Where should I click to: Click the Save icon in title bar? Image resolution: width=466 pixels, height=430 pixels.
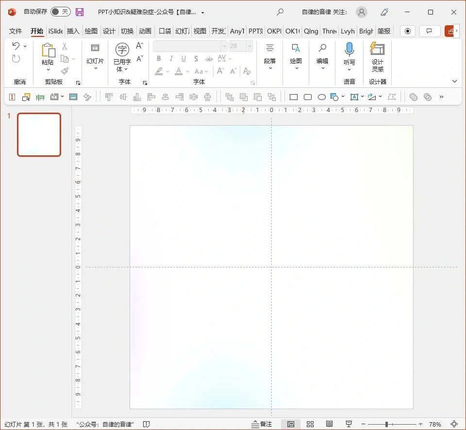[80, 12]
